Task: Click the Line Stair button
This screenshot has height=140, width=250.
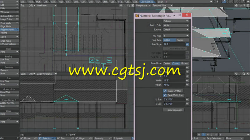Action: [9, 81]
